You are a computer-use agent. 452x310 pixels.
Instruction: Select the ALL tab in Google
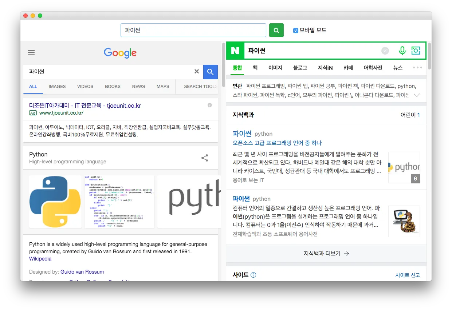point(33,87)
